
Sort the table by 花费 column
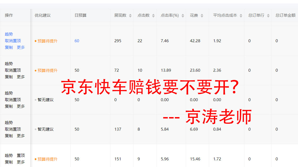point(202,15)
